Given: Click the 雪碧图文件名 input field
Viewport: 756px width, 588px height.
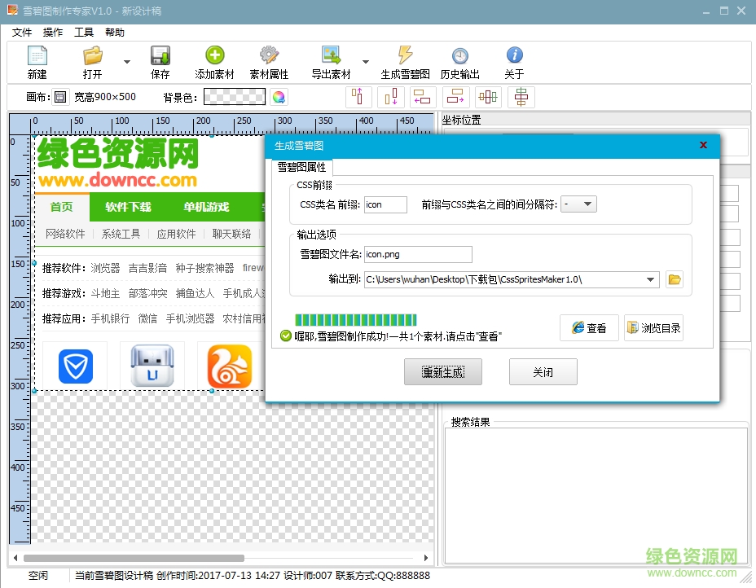Looking at the screenshot, I should coord(417,254).
